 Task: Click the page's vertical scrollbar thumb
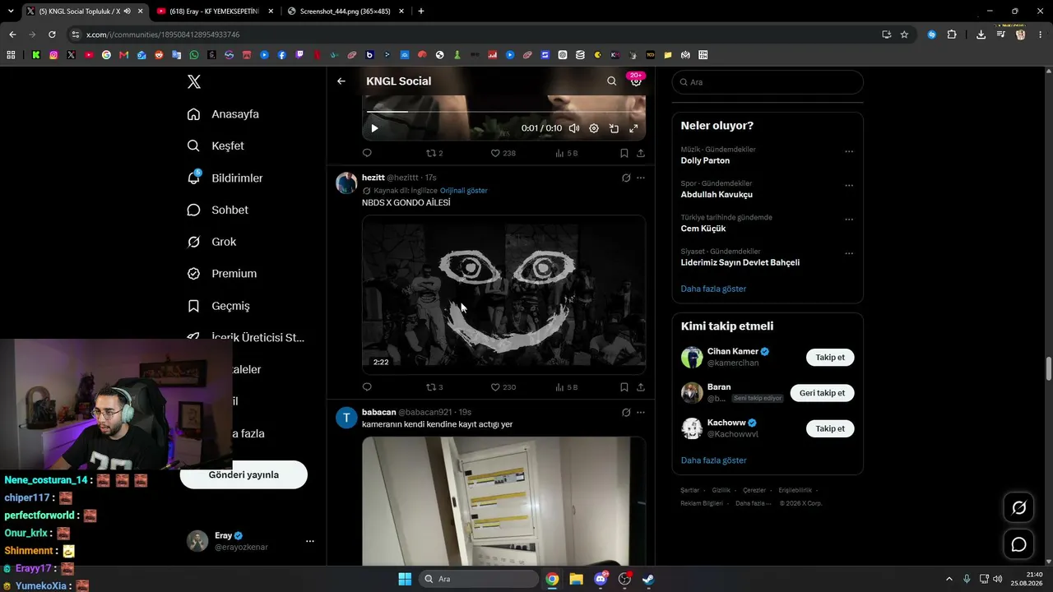[1048, 369]
